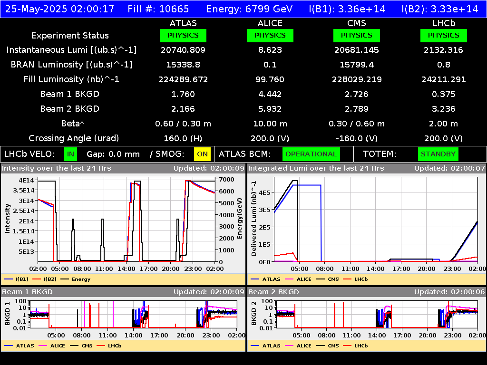
Task: Click ATLAS Beta* value 0.60 / 0.30 m
Action: [183, 124]
